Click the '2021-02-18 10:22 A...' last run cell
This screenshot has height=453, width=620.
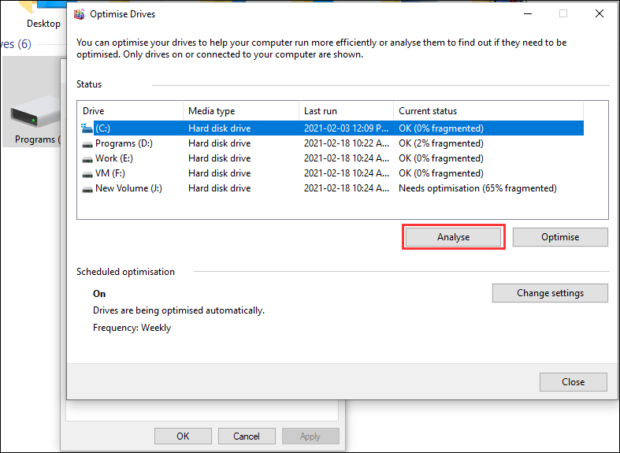pos(346,143)
